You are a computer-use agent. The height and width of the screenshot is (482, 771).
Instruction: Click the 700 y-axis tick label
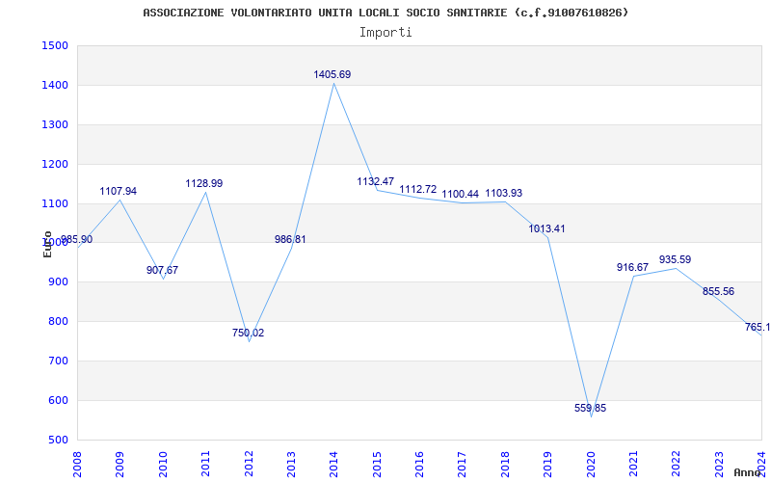click(58, 361)
